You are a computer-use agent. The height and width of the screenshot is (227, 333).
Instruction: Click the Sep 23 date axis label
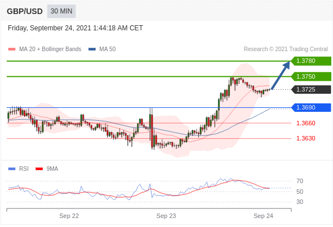(x=166, y=216)
